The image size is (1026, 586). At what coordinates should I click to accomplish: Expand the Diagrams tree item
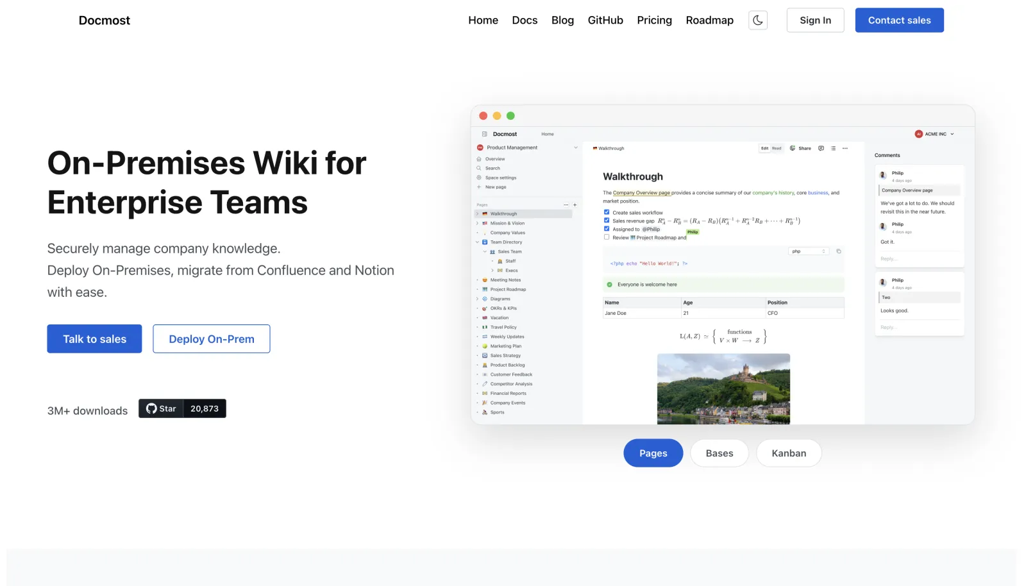[477, 299]
